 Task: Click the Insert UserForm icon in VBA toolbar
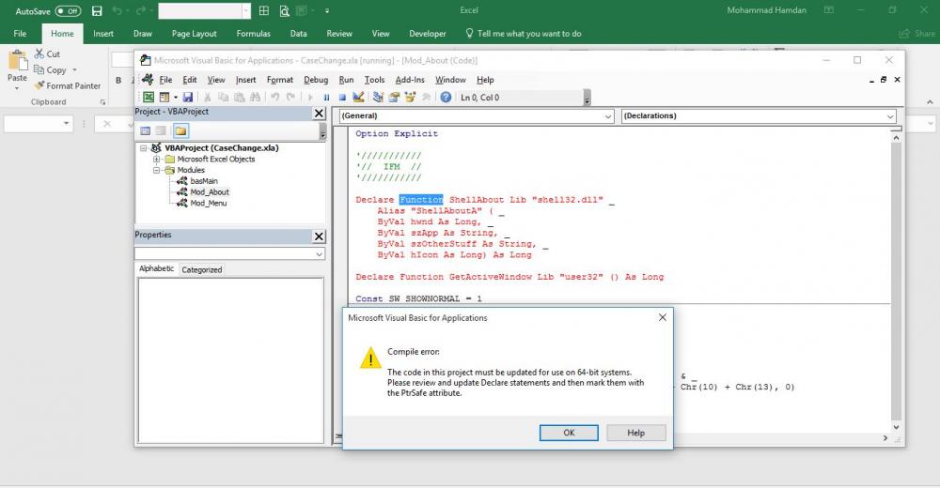[164, 97]
